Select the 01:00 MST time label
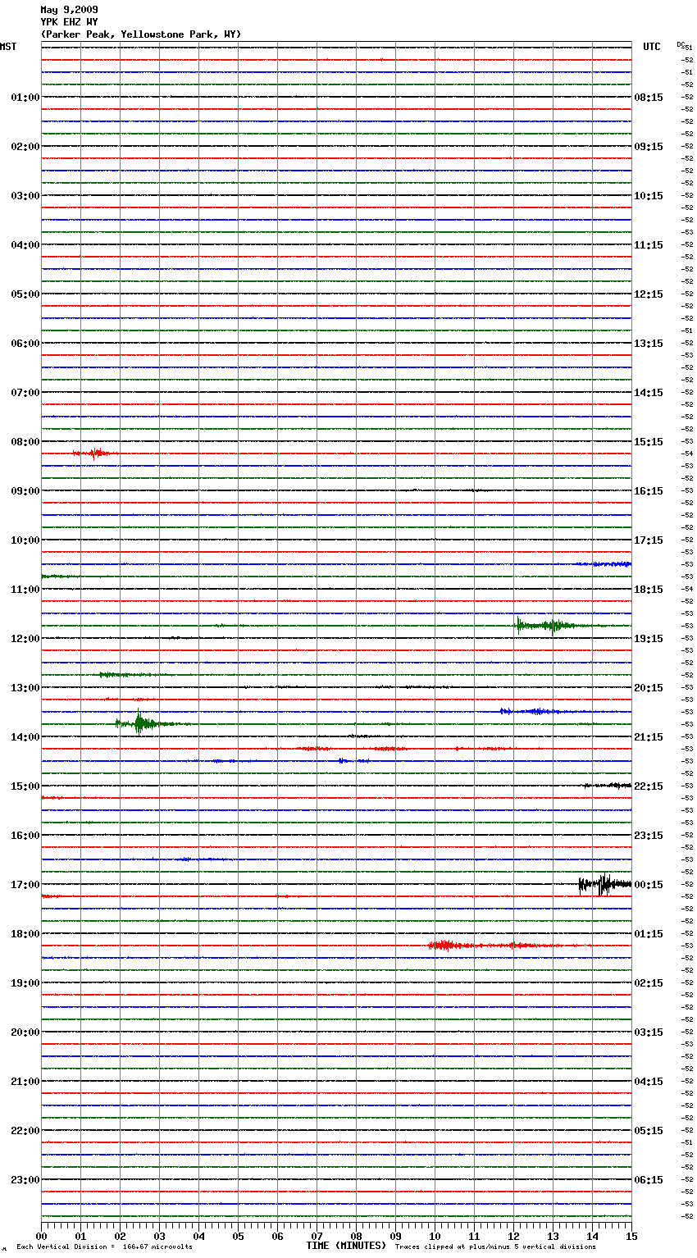The height and width of the screenshot is (1258, 697). [25, 98]
